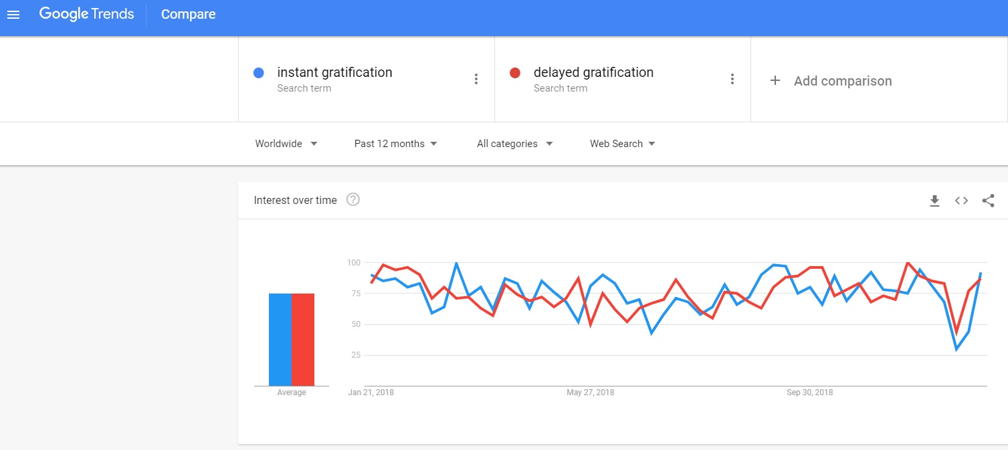Click the Compare header label
The image size is (1008, 450).
click(188, 14)
